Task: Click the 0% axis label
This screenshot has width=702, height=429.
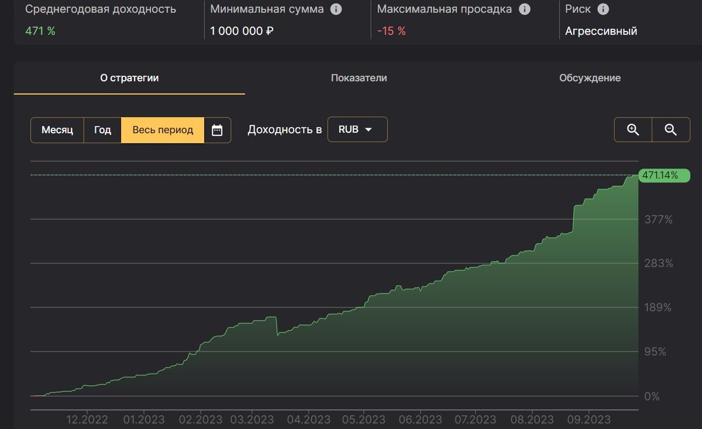Action: pyautogui.click(x=651, y=396)
